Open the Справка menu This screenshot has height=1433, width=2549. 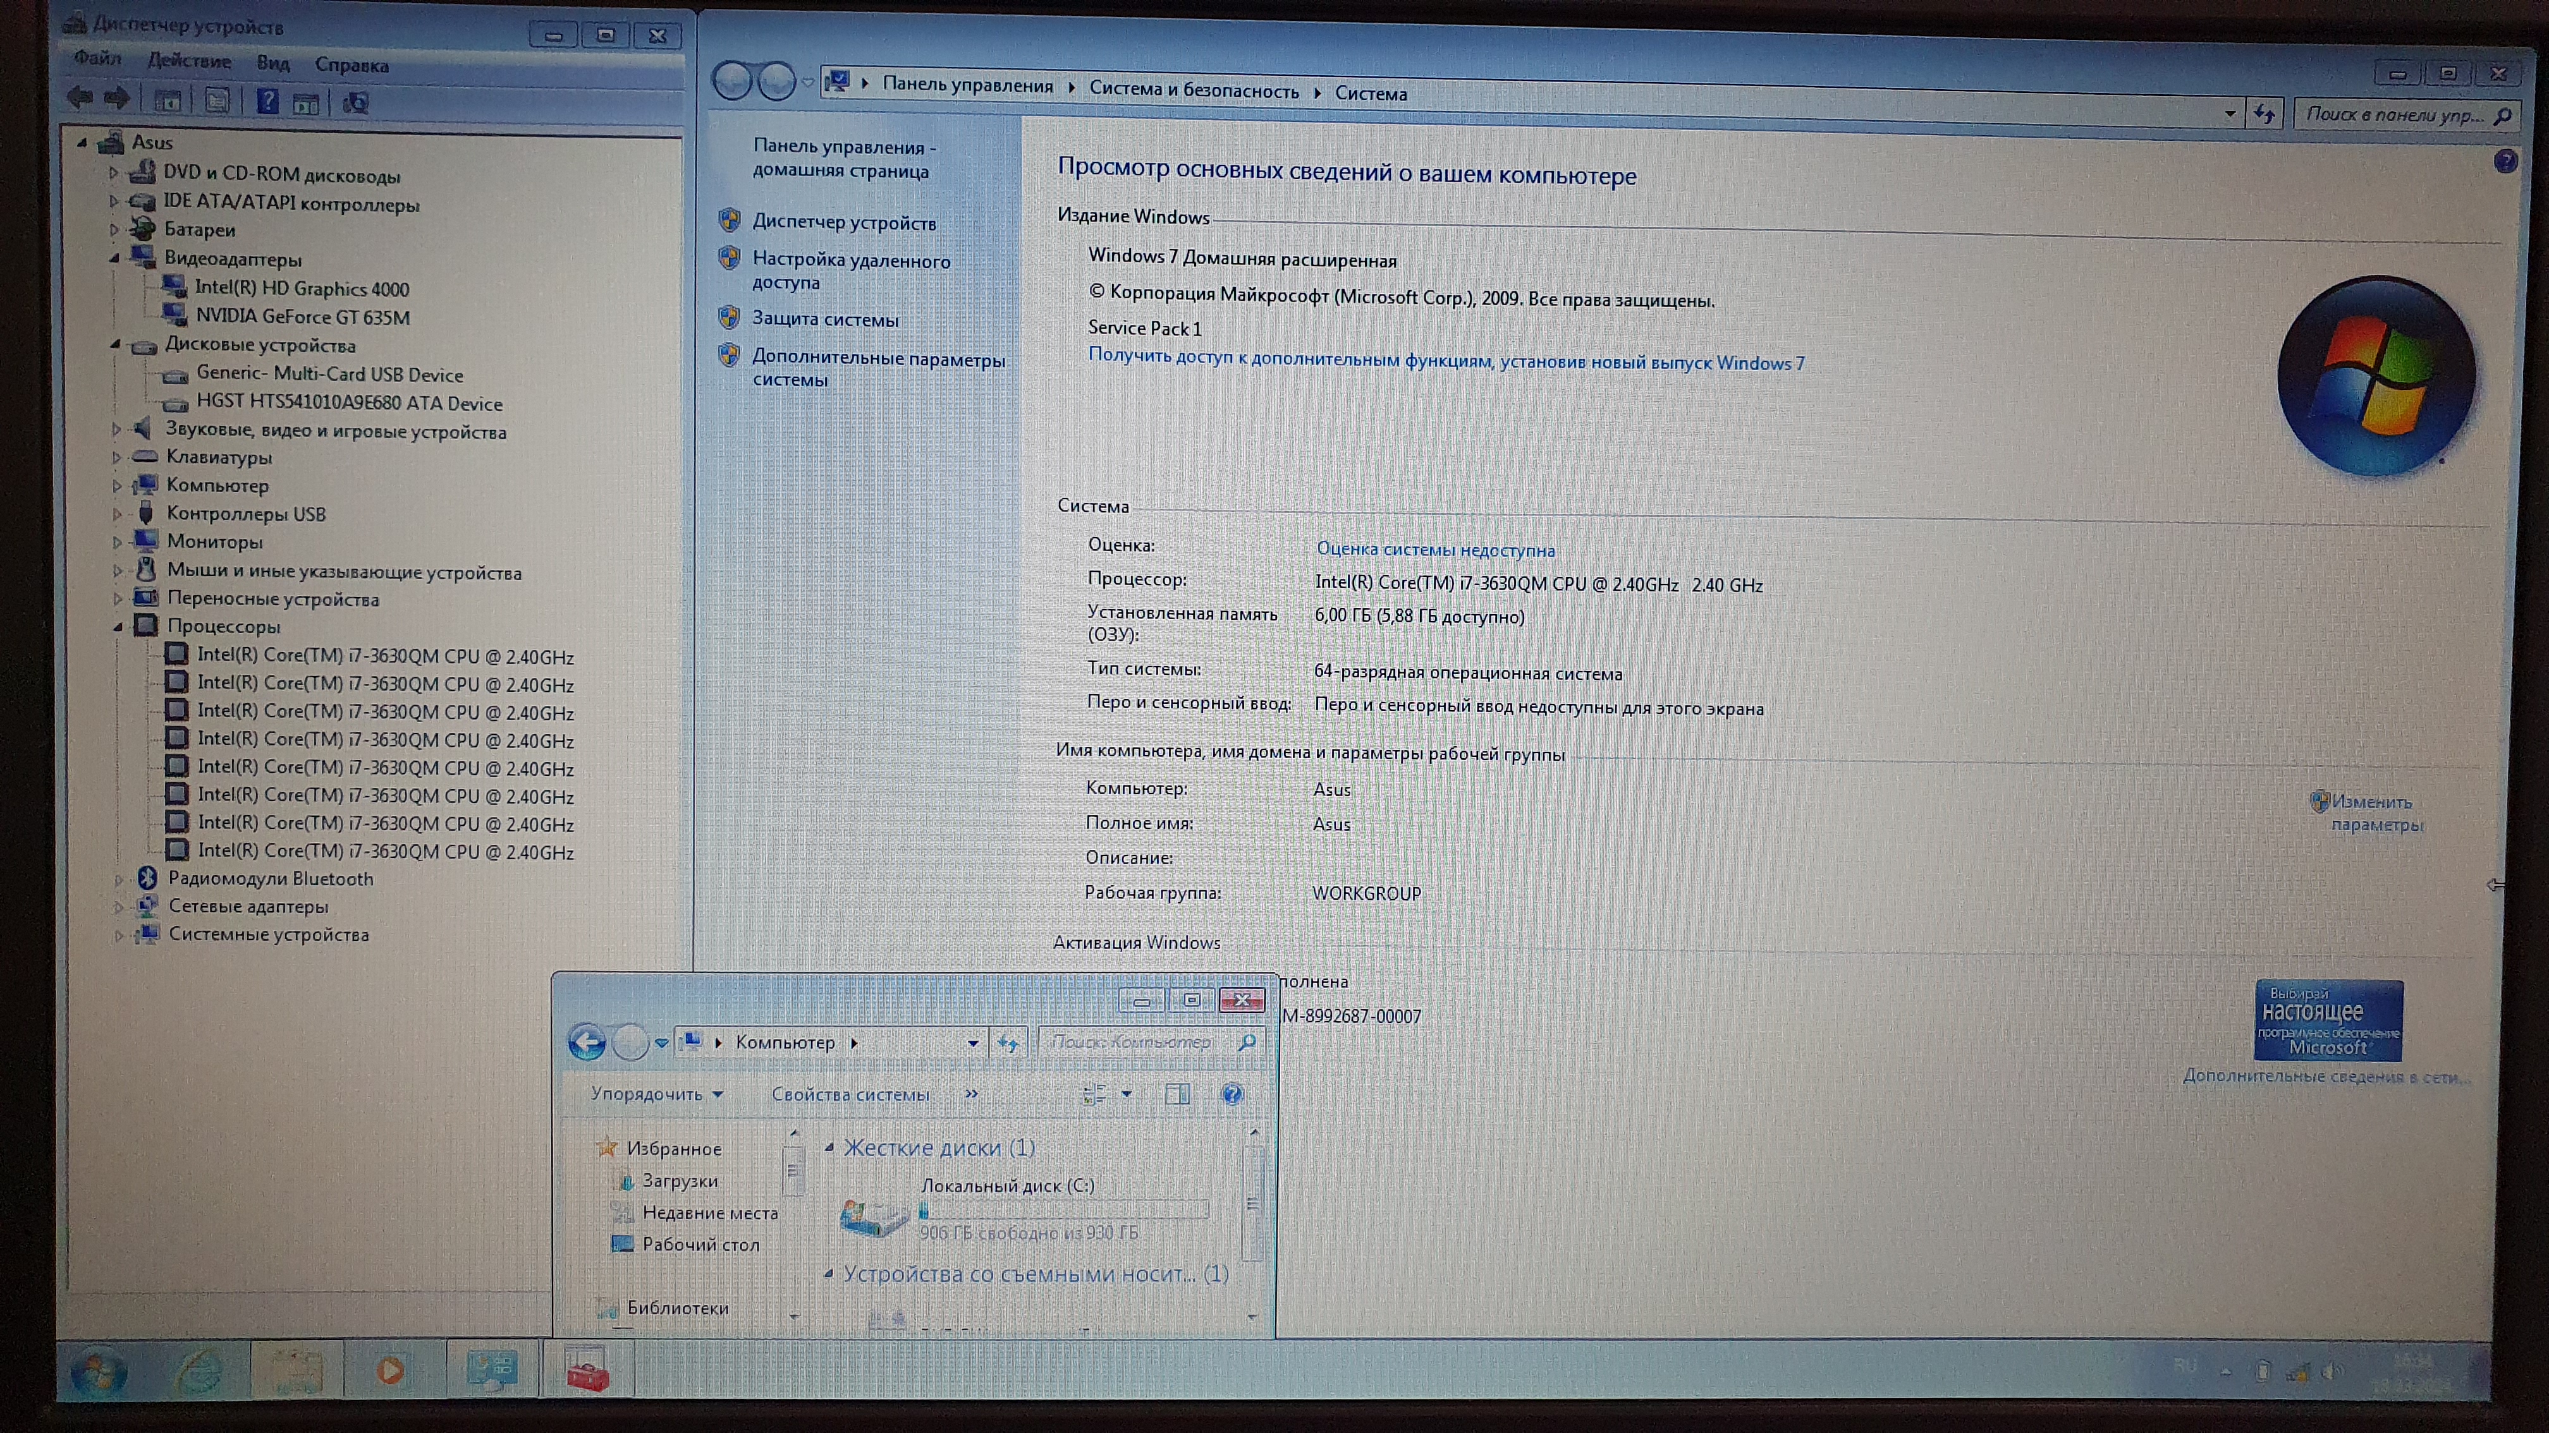click(351, 65)
